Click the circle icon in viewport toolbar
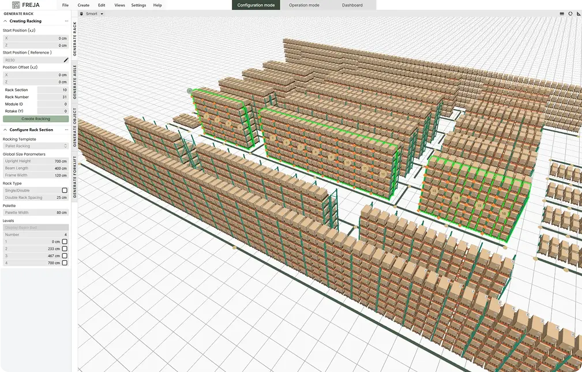Screen dimensions: 582x372 pos(570,14)
